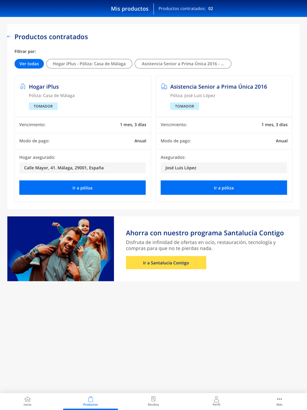The height and width of the screenshot is (410, 307).
Task: Click the Ahorra con nuestro programa heading
Action: [205, 233]
